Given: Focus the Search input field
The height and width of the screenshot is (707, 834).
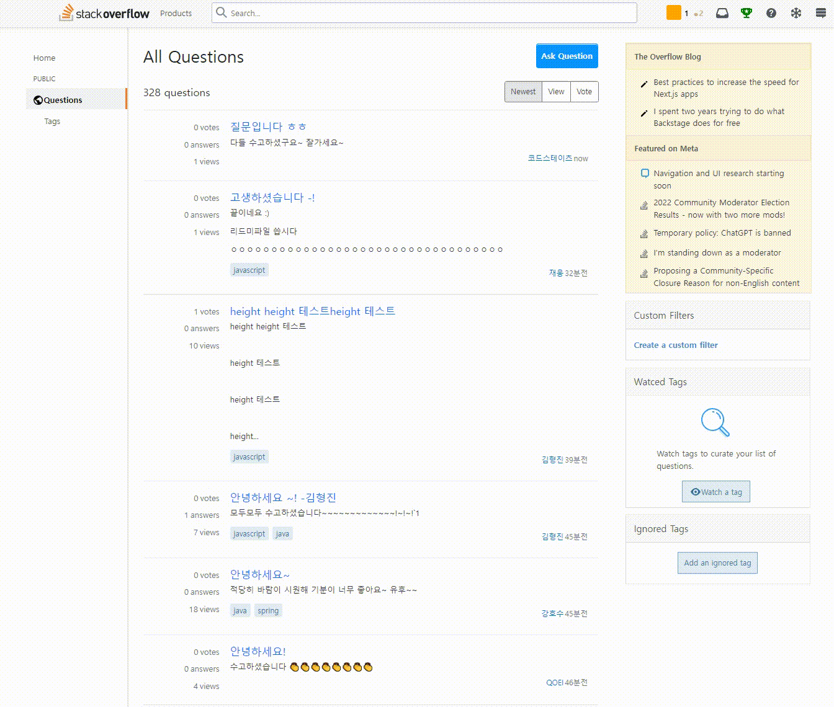Looking at the screenshot, I should (424, 13).
